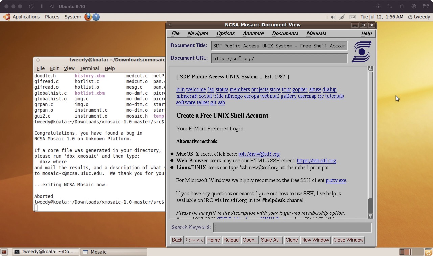Open Mosaic's Annotate menu
The width and height of the screenshot is (433, 256).
click(253, 33)
